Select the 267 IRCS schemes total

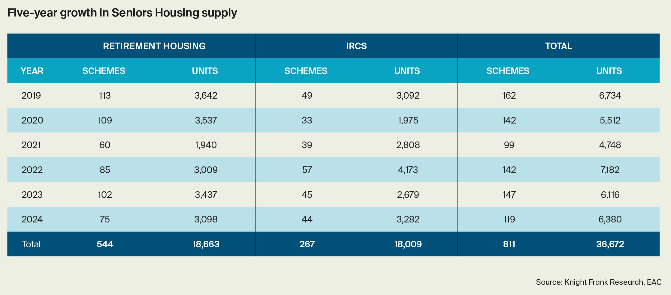[x=307, y=244]
